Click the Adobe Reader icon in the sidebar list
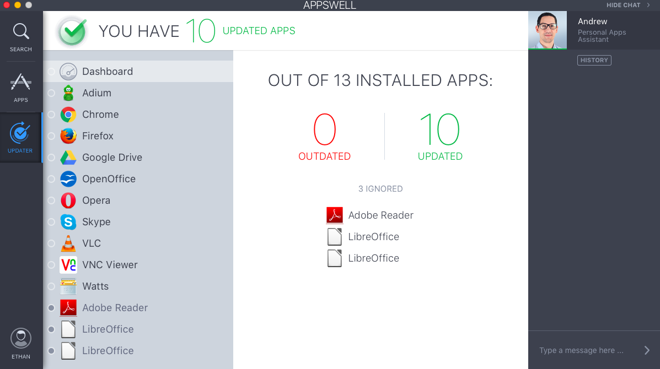Image resolution: width=660 pixels, height=369 pixels. [x=68, y=308]
